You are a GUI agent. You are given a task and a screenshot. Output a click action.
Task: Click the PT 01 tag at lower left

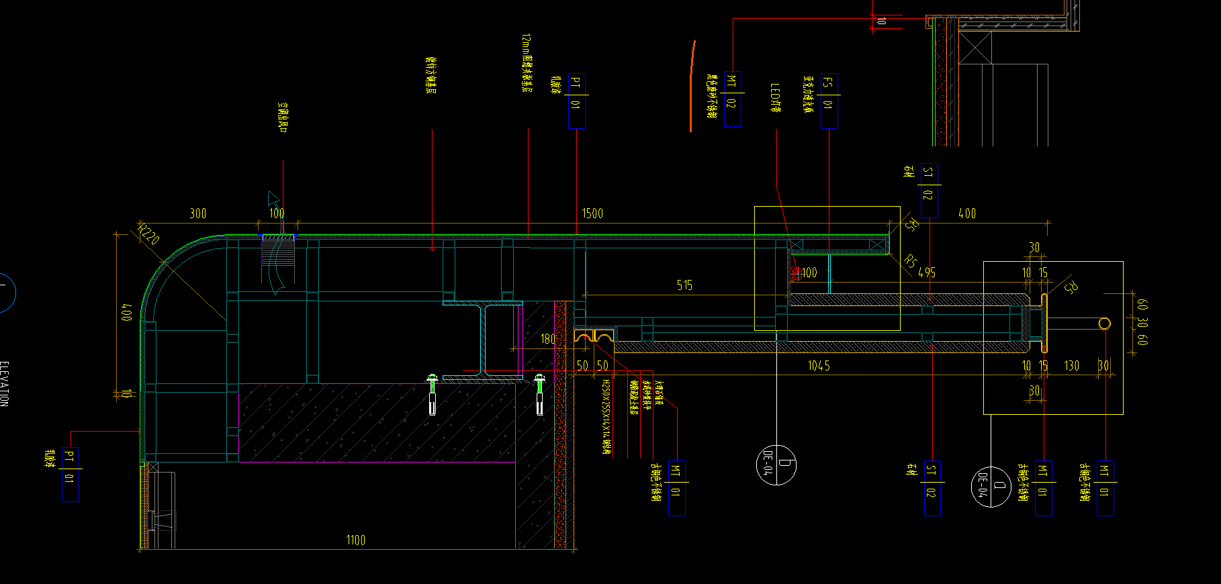click(x=70, y=475)
